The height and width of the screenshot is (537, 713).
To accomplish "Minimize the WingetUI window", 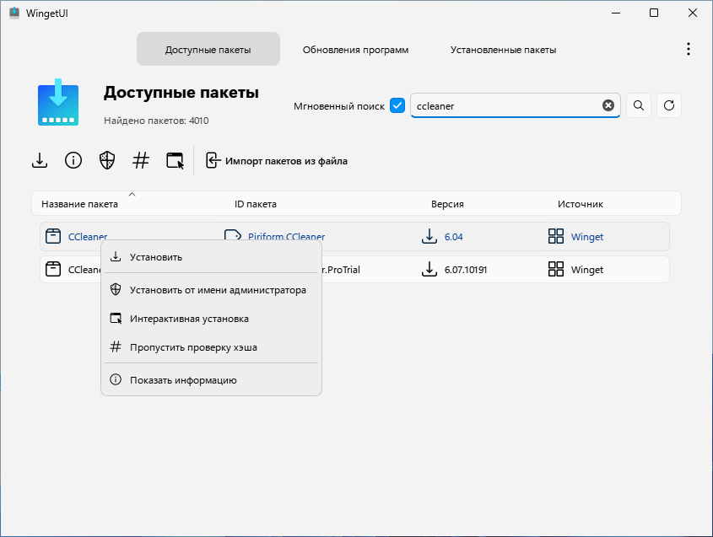I will click(x=616, y=13).
